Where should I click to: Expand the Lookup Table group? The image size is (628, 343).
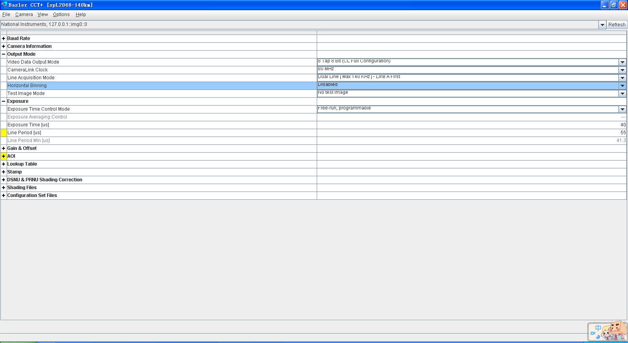click(4, 164)
